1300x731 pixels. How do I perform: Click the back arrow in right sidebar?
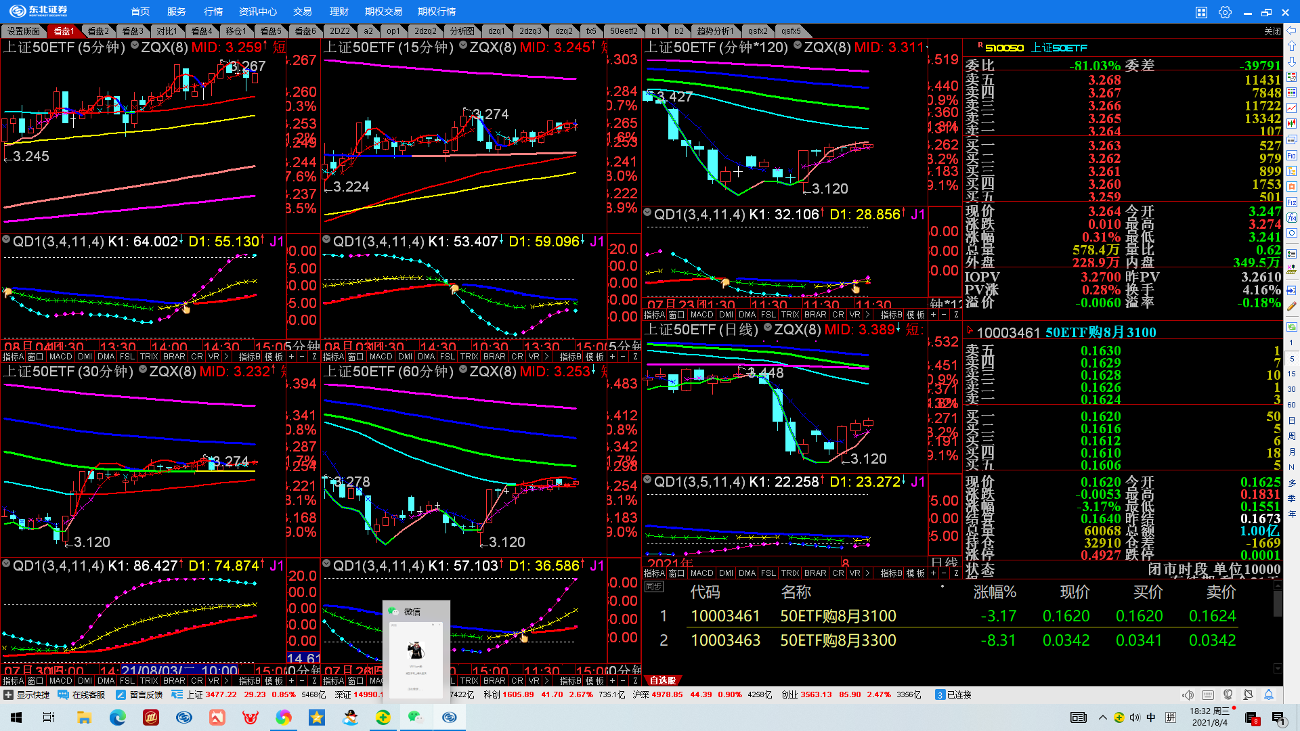(x=1292, y=30)
